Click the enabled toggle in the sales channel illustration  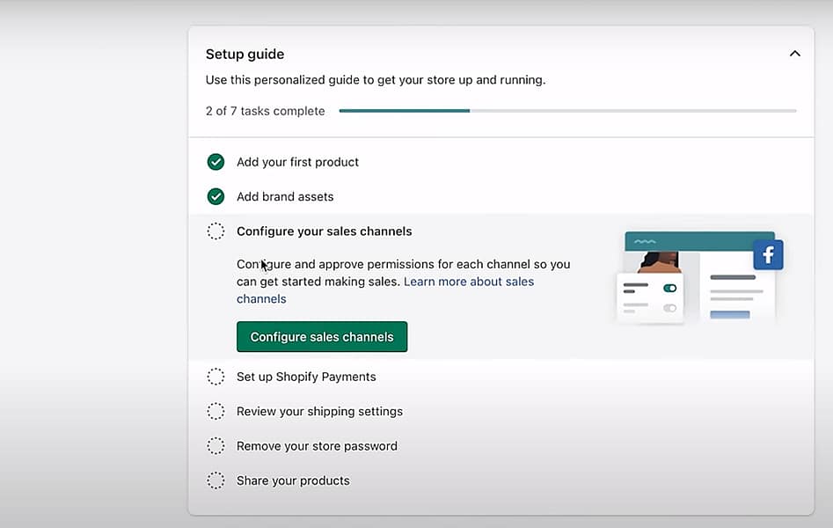[x=669, y=288]
